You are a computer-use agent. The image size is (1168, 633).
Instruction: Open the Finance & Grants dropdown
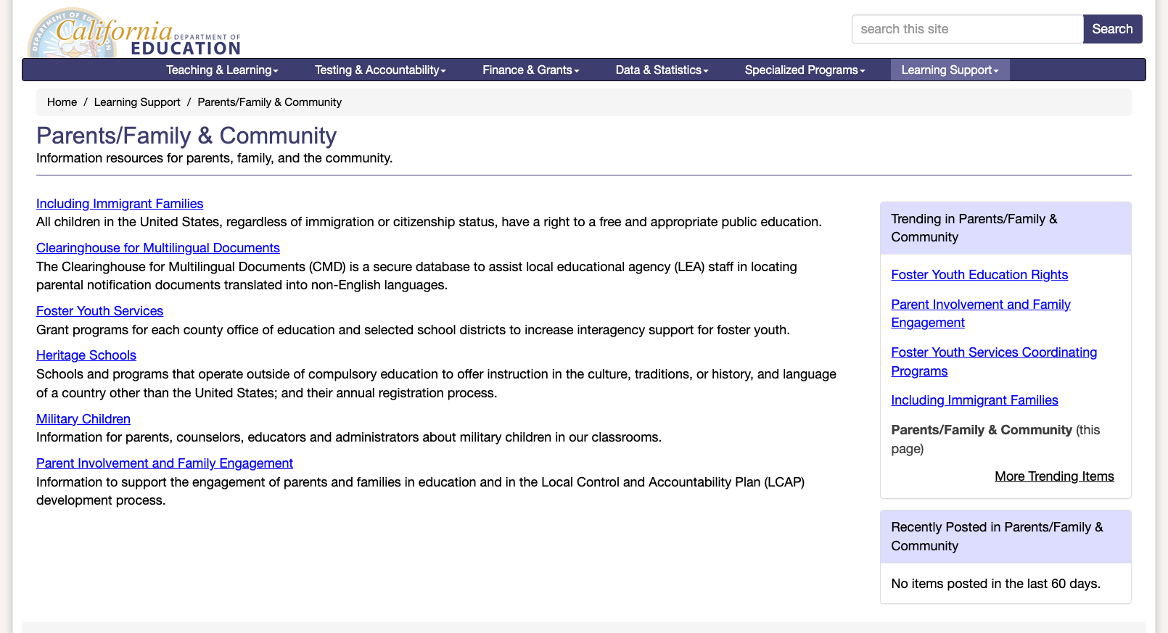[x=531, y=70]
